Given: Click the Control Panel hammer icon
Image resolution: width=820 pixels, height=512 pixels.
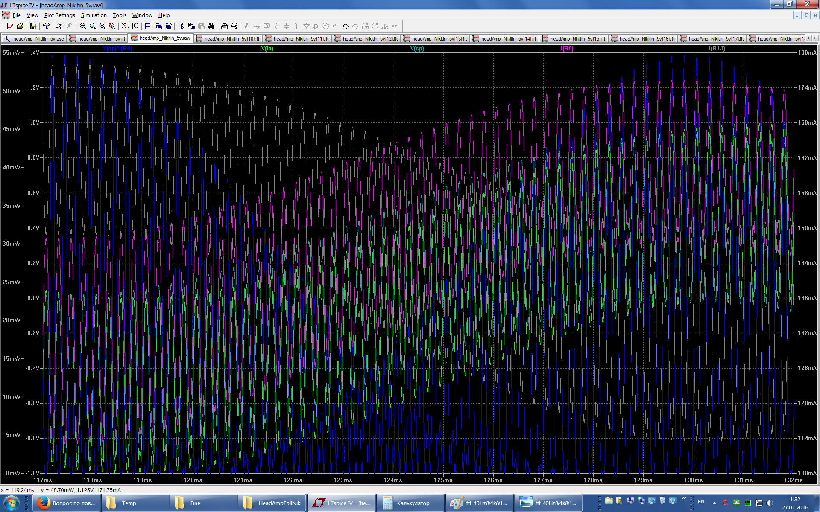Looking at the screenshot, I should click(x=47, y=26).
